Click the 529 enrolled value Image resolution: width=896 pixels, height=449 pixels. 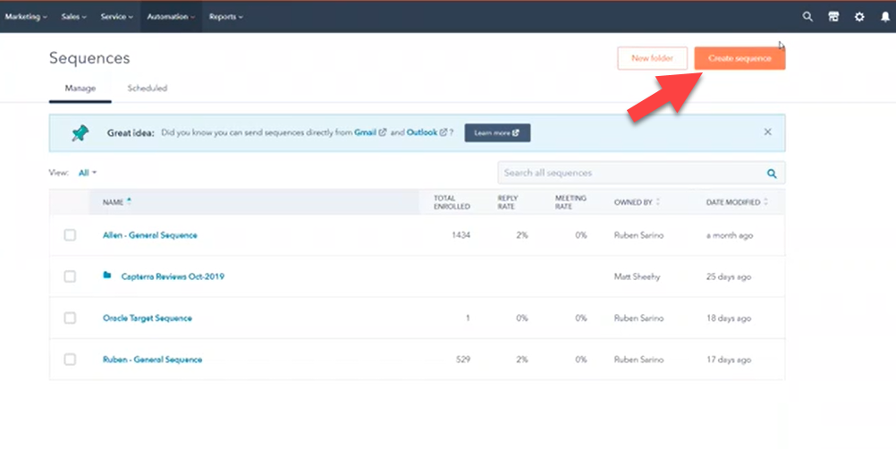[463, 360]
